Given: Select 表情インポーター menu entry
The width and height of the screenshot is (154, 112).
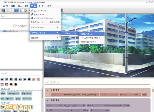Looking at the screenshot, I should click(x=92, y=34).
